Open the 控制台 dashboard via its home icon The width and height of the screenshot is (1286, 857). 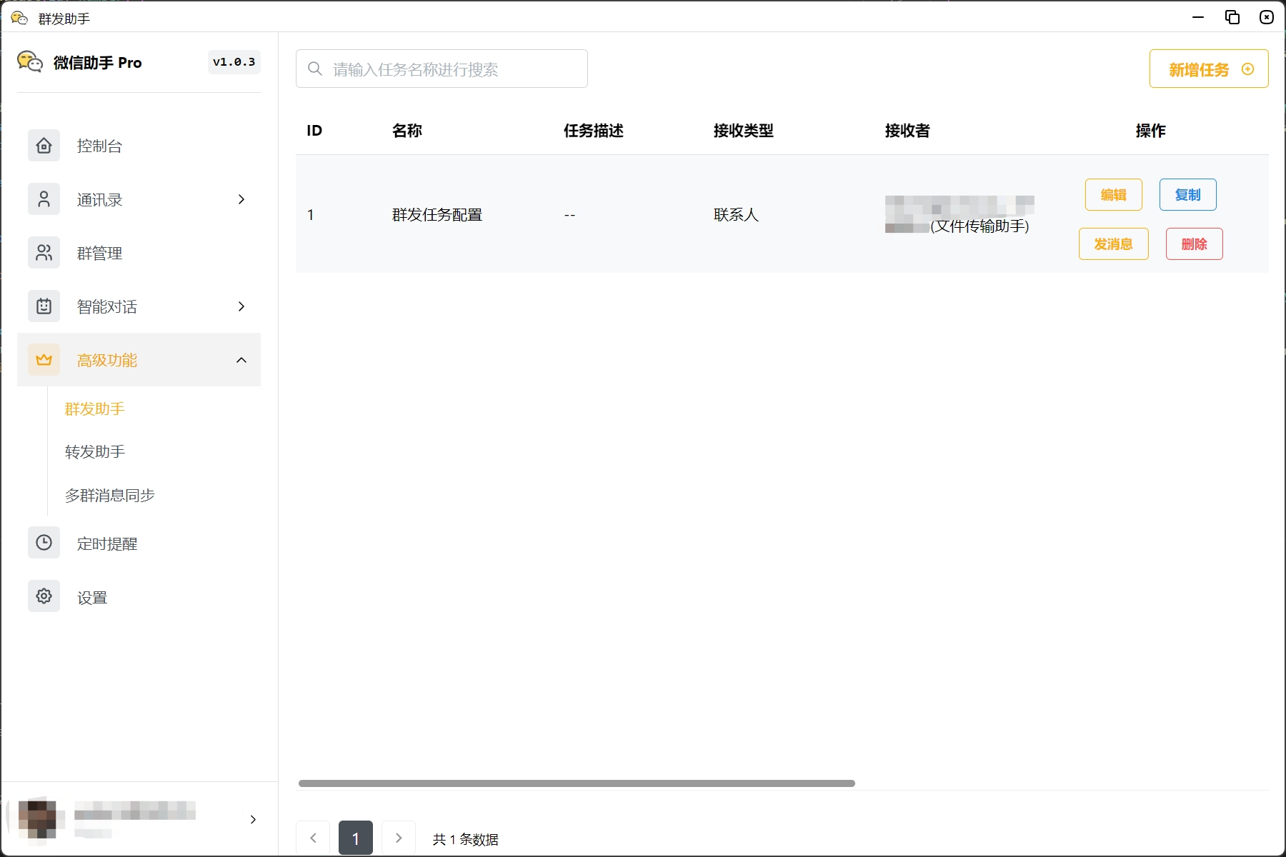(x=44, y=145)
